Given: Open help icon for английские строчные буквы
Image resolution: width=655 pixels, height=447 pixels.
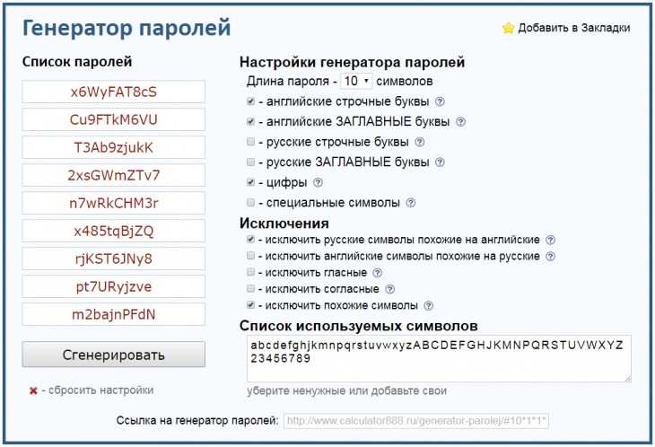Looking at the screenshot, I should 440,101.
